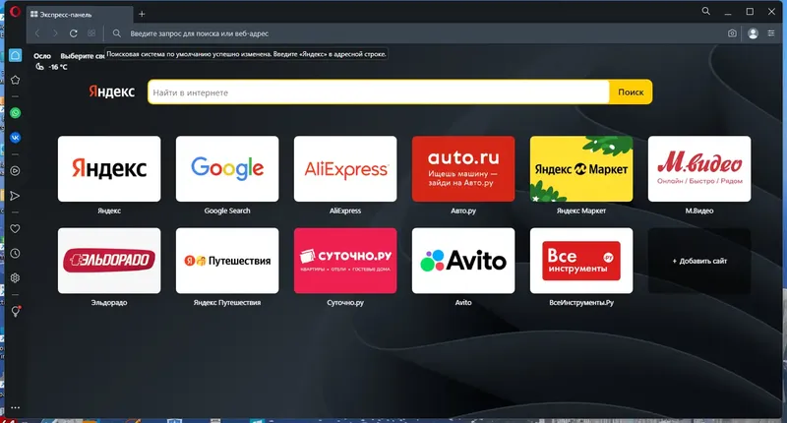Open the AliExpress speed dial tile

click(345, 168)
